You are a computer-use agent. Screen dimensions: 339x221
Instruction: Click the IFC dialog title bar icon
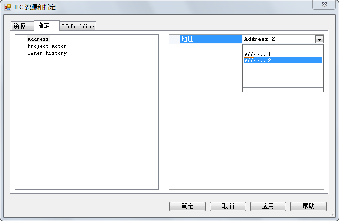8,7
